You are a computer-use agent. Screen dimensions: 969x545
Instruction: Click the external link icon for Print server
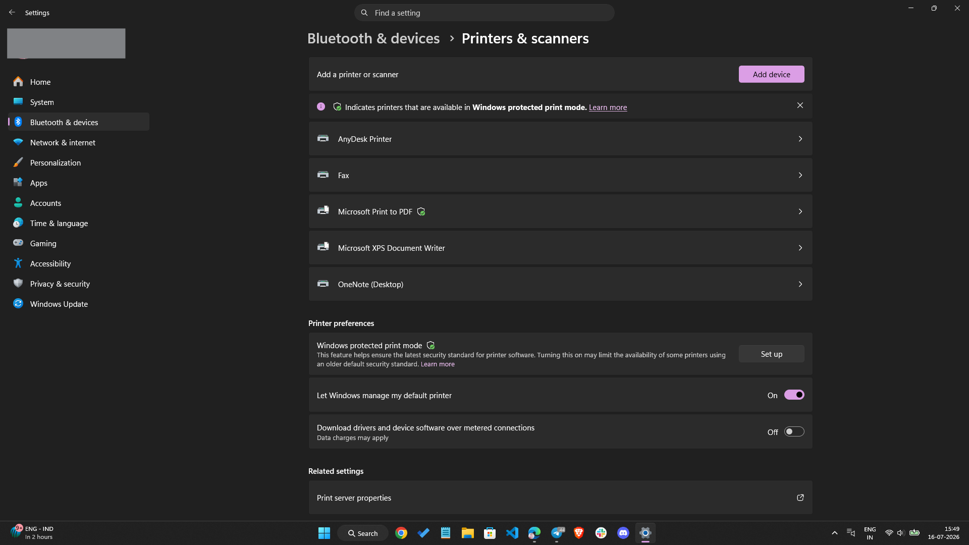800,498
